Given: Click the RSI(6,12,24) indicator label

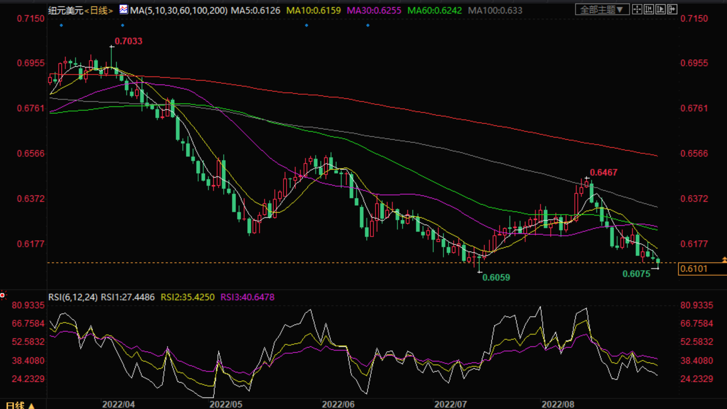Looking at the screenshot, I should point(73,297).
